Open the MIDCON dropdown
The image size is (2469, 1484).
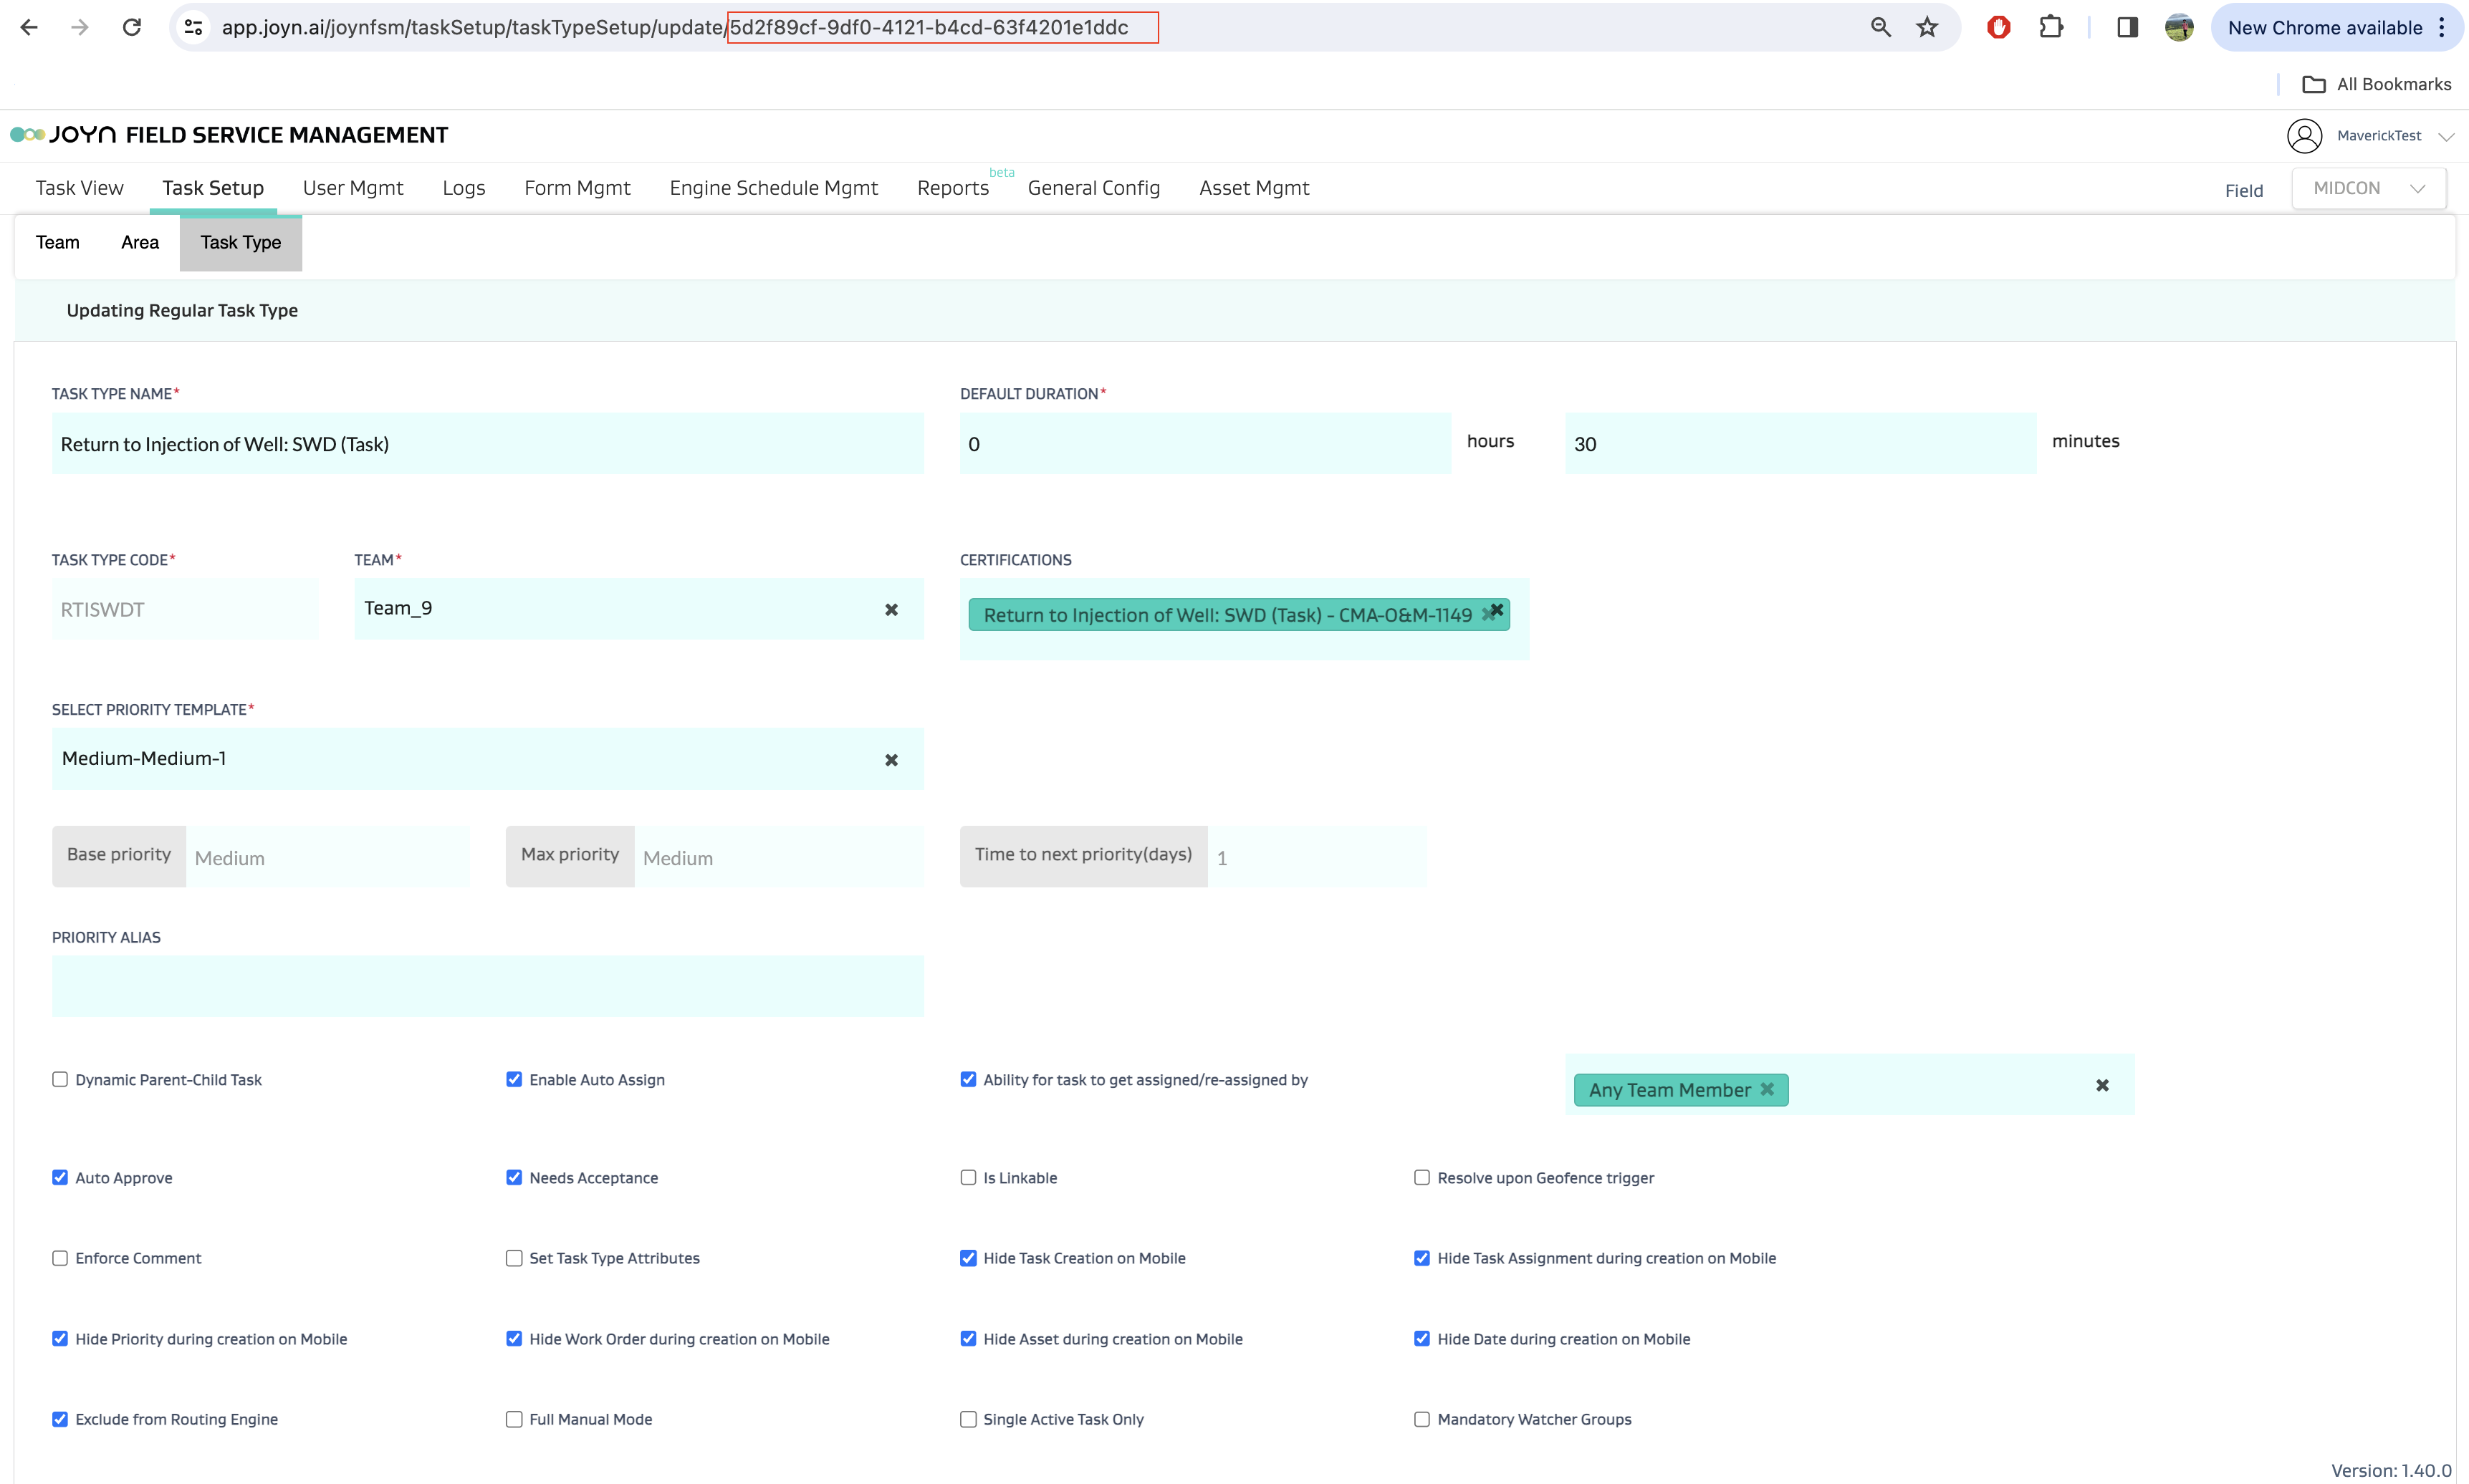click(x=2367, y=187)
